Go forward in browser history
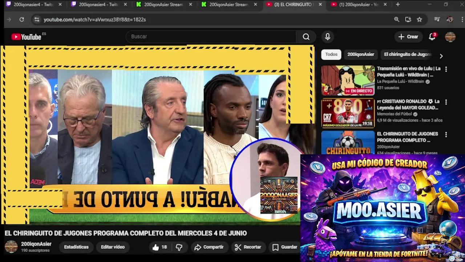The image size is (465, 262). [x=9, y=19]
